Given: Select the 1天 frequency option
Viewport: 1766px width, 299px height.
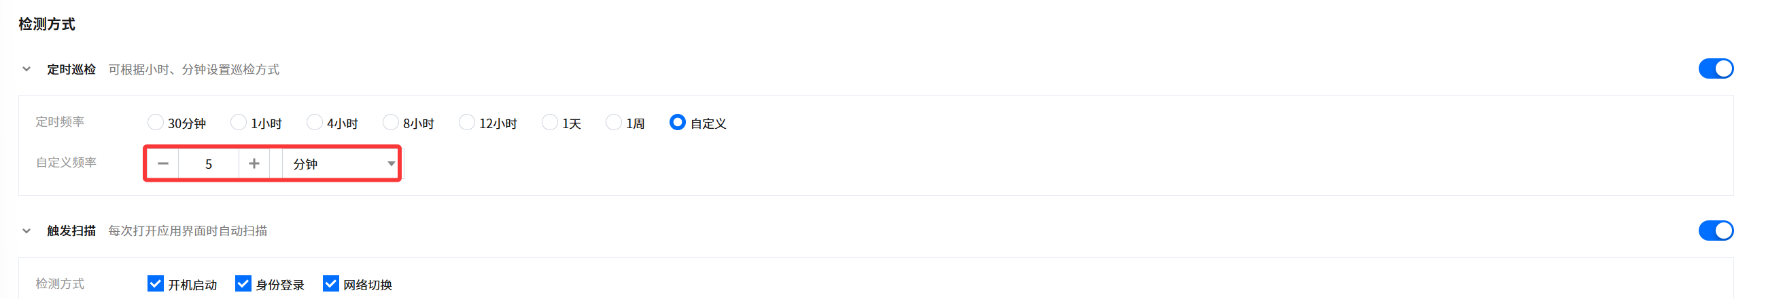Looking at the screenshot, I should (550, 123).
